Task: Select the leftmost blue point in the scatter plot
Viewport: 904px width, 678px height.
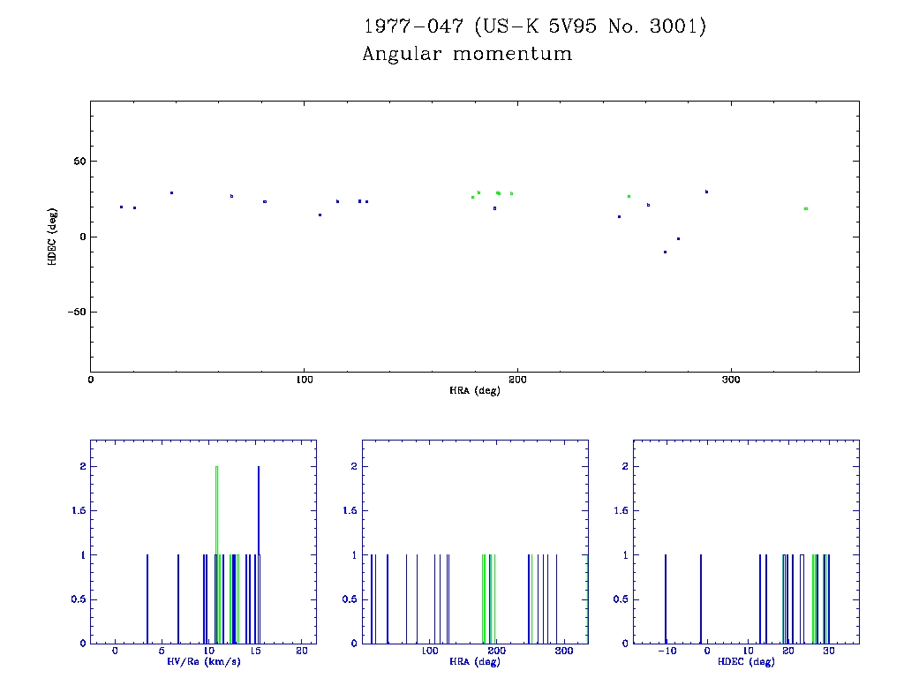Action: click(121, 207)
